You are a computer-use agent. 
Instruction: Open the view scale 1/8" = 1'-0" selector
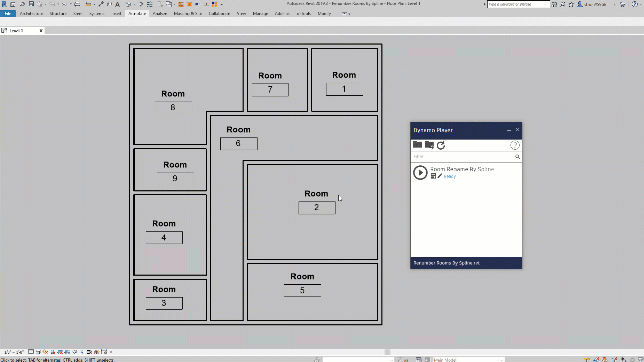14,352
